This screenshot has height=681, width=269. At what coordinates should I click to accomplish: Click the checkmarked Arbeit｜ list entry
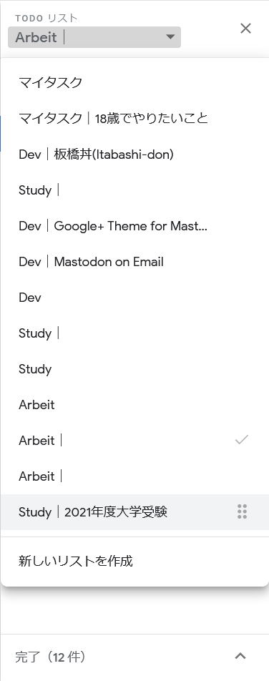click(134, 441)
